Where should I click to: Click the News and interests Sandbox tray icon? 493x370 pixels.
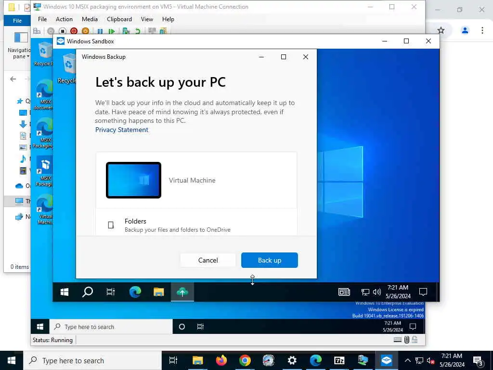point(344,292)
